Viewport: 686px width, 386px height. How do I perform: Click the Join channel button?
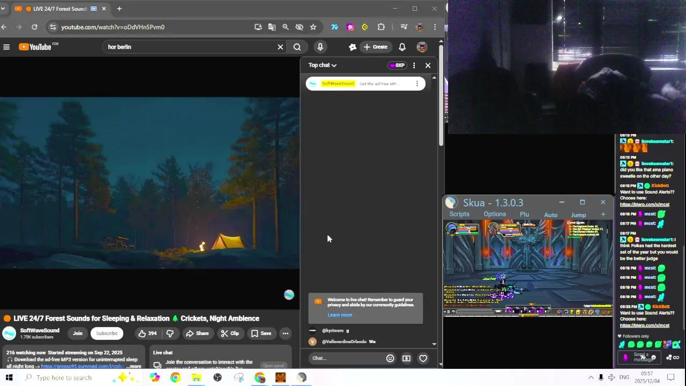[x=78, y=333]
